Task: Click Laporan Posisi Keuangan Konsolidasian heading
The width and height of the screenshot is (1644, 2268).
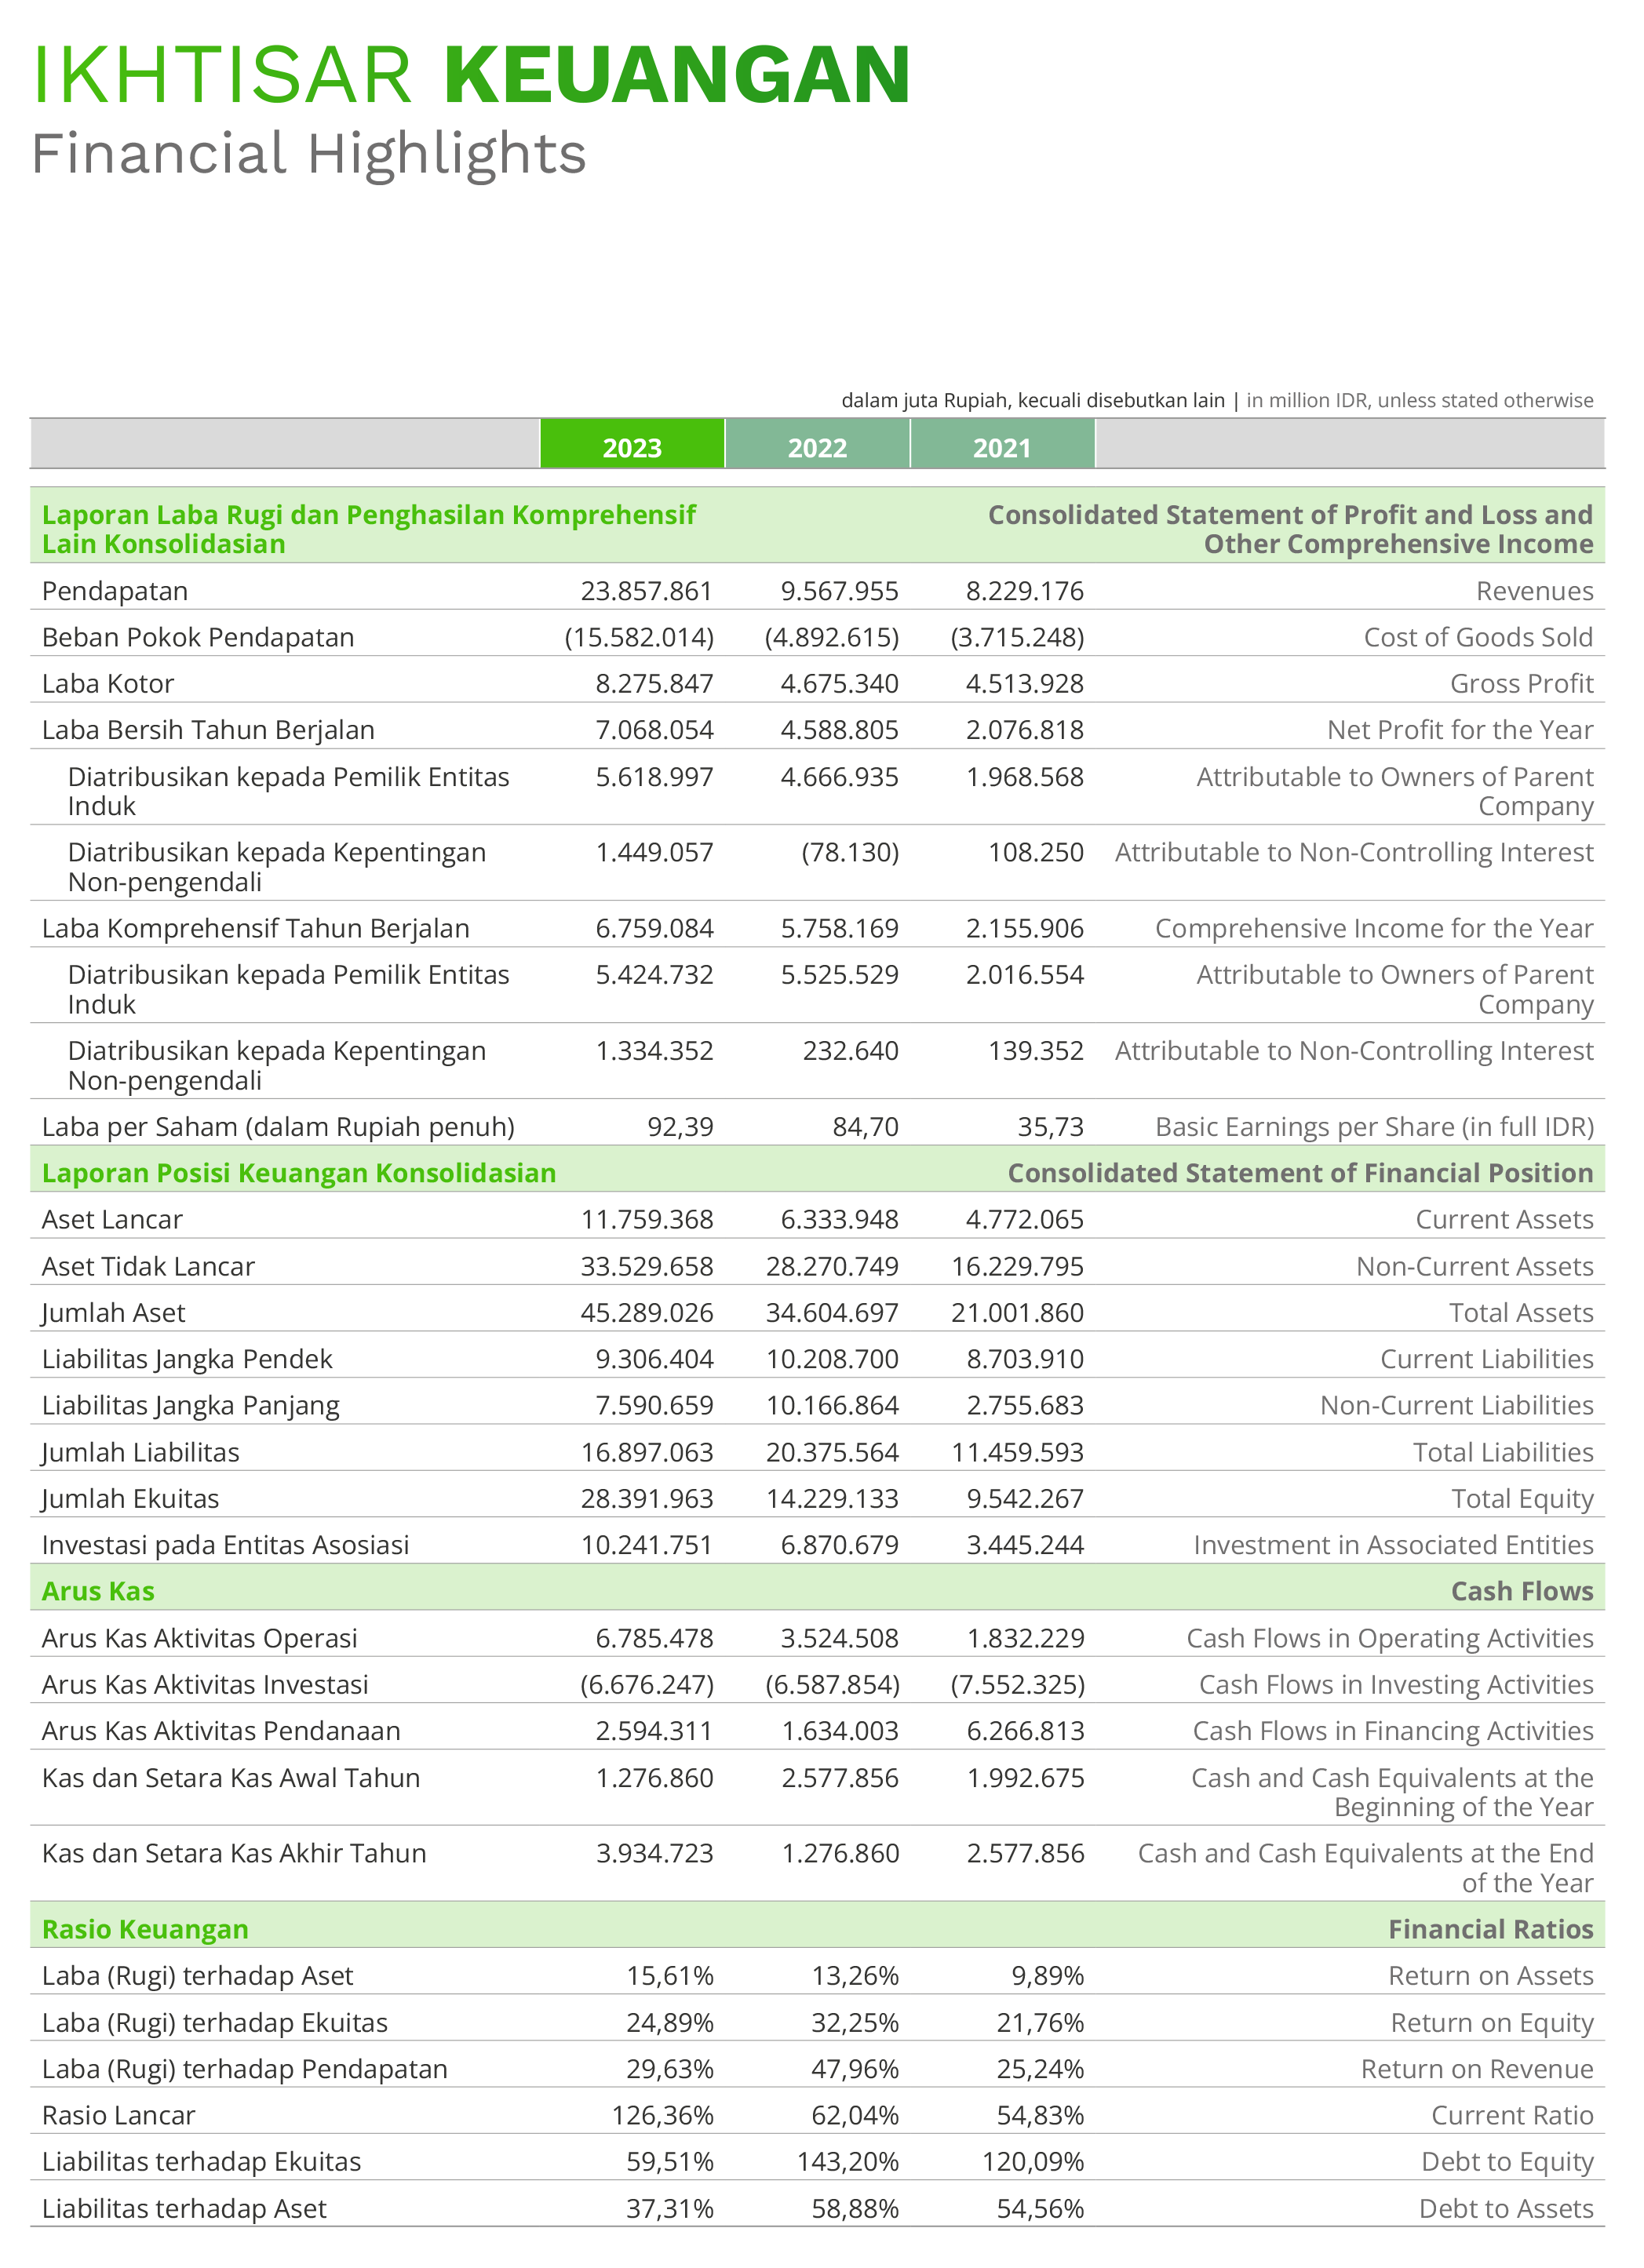Action: (x=299, y=1174)
